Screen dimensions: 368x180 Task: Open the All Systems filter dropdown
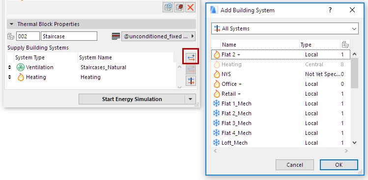click(x=284, y=28)
